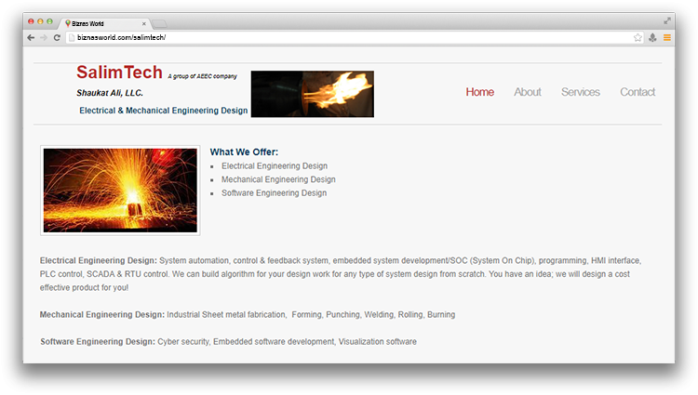
Task: Open a new tab with the blank tab button
Action: [159, 23]
